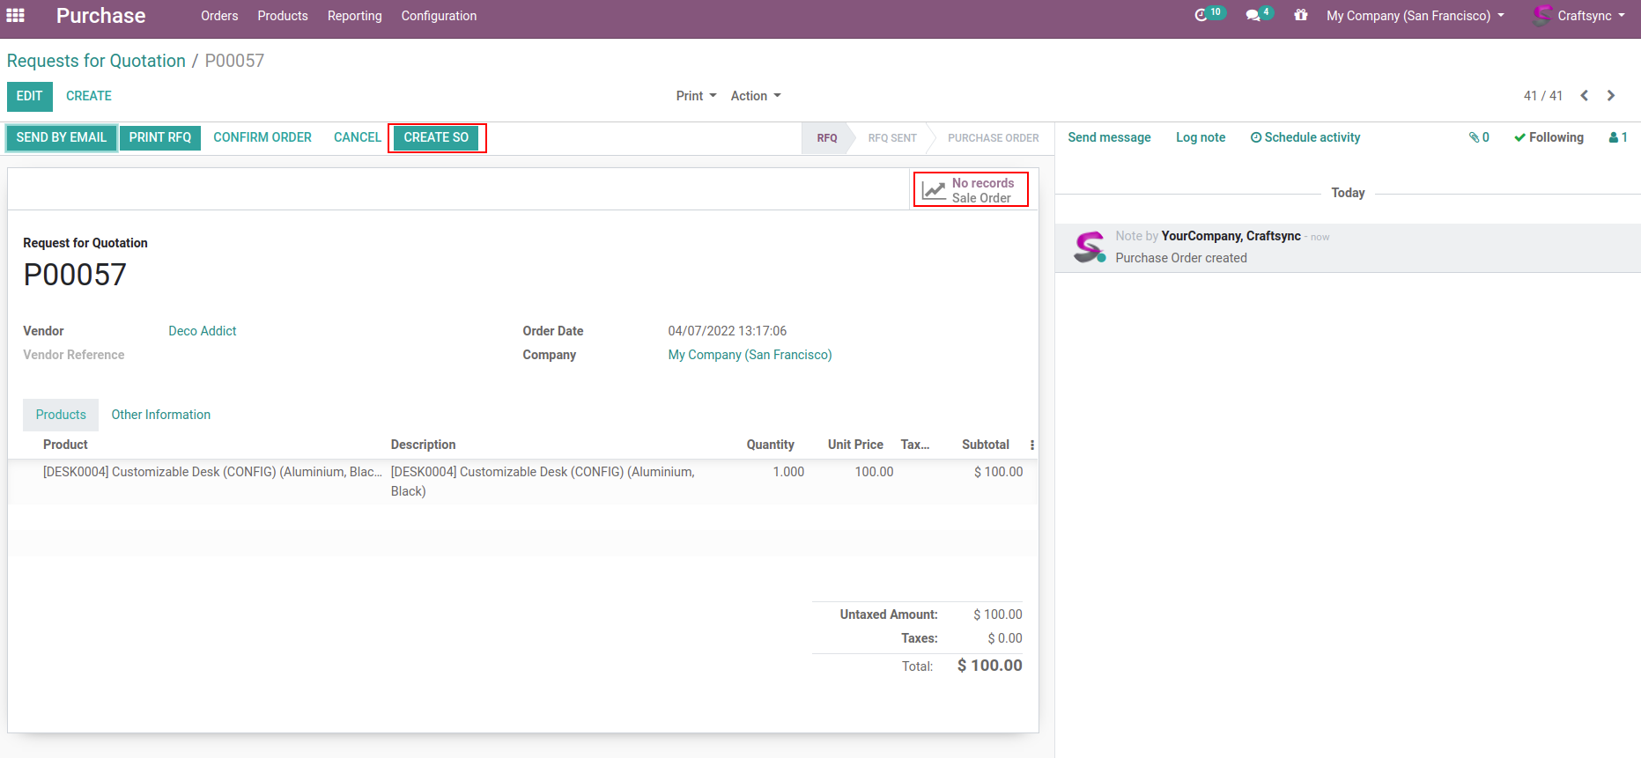
Task: Click the gift icon in top bar
Action: point(1300,15)
